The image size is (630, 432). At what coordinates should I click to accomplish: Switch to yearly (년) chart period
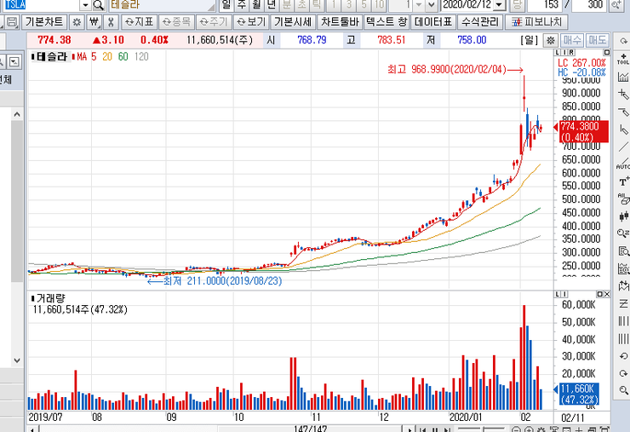click(x=272, y=5)
